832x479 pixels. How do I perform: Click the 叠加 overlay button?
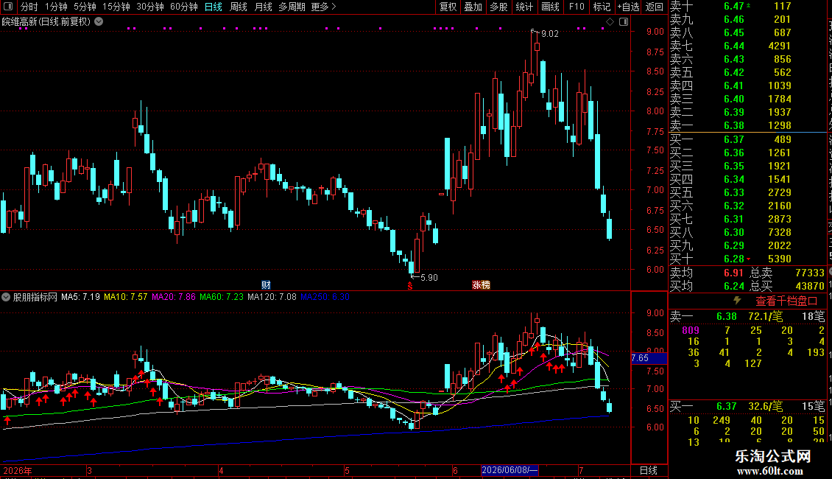[473, 7]
